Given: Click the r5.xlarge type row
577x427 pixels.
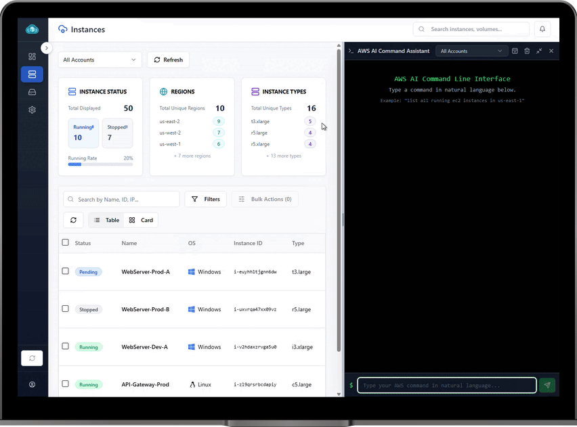Looking at the screenshot, I should coord(283,144).
